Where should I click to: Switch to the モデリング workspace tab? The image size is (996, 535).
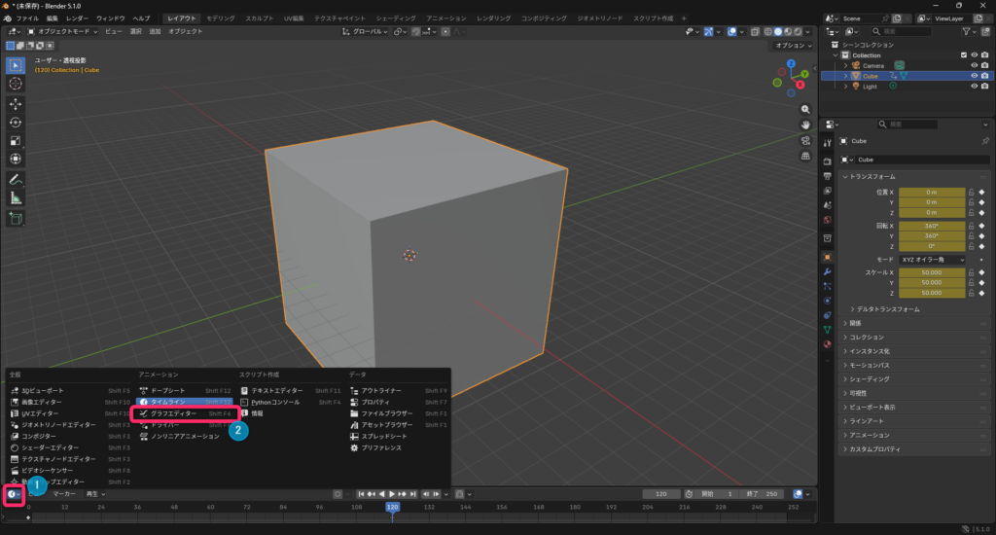click(222, 18)
